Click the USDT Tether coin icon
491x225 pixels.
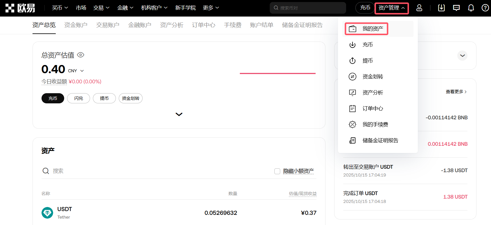click(47, 213)
